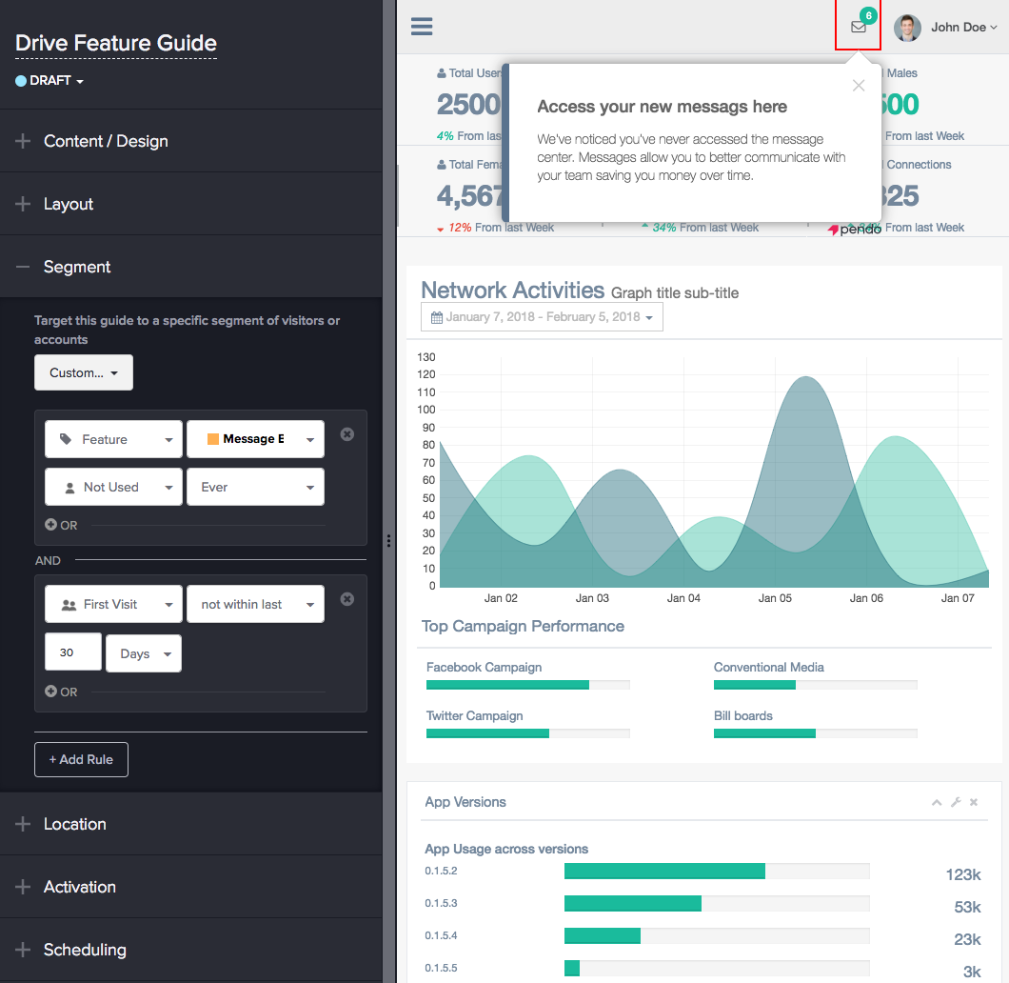This screenshot has height=983, width=1009.
Task: Expand the Content / Design section
Action: 105,141
